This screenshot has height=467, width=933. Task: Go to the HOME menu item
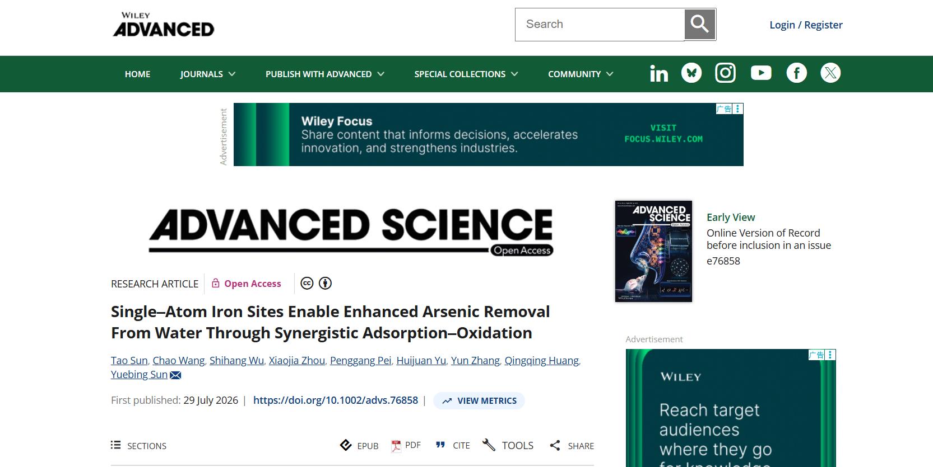(x=137, y=74)
